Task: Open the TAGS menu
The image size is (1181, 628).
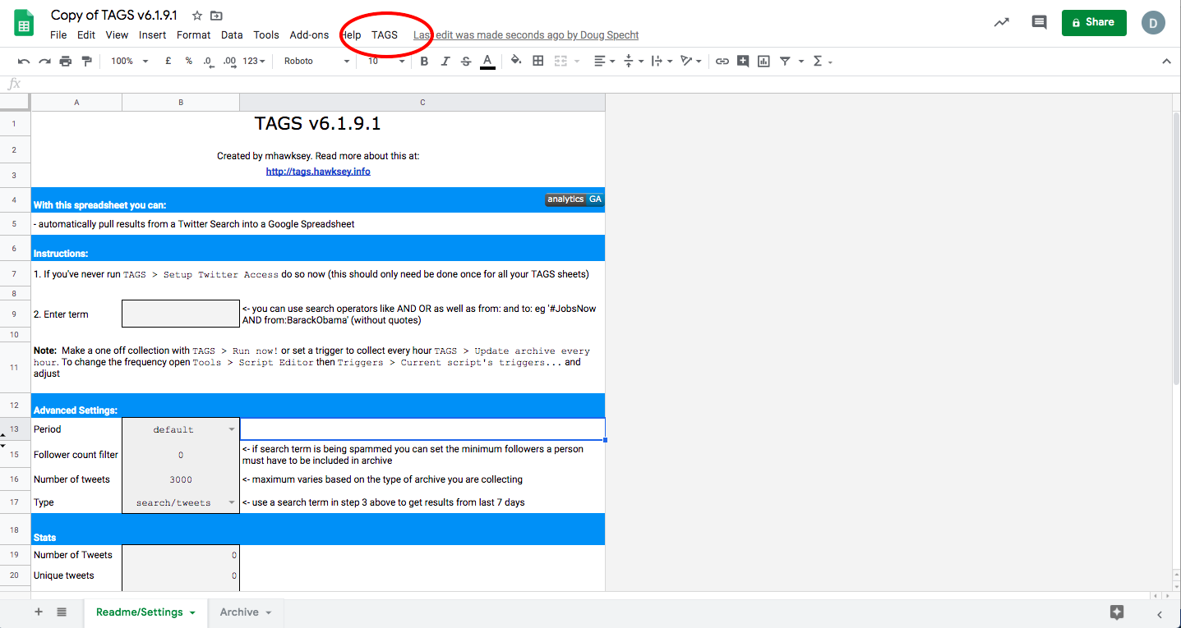Action: tap(385, 35)
